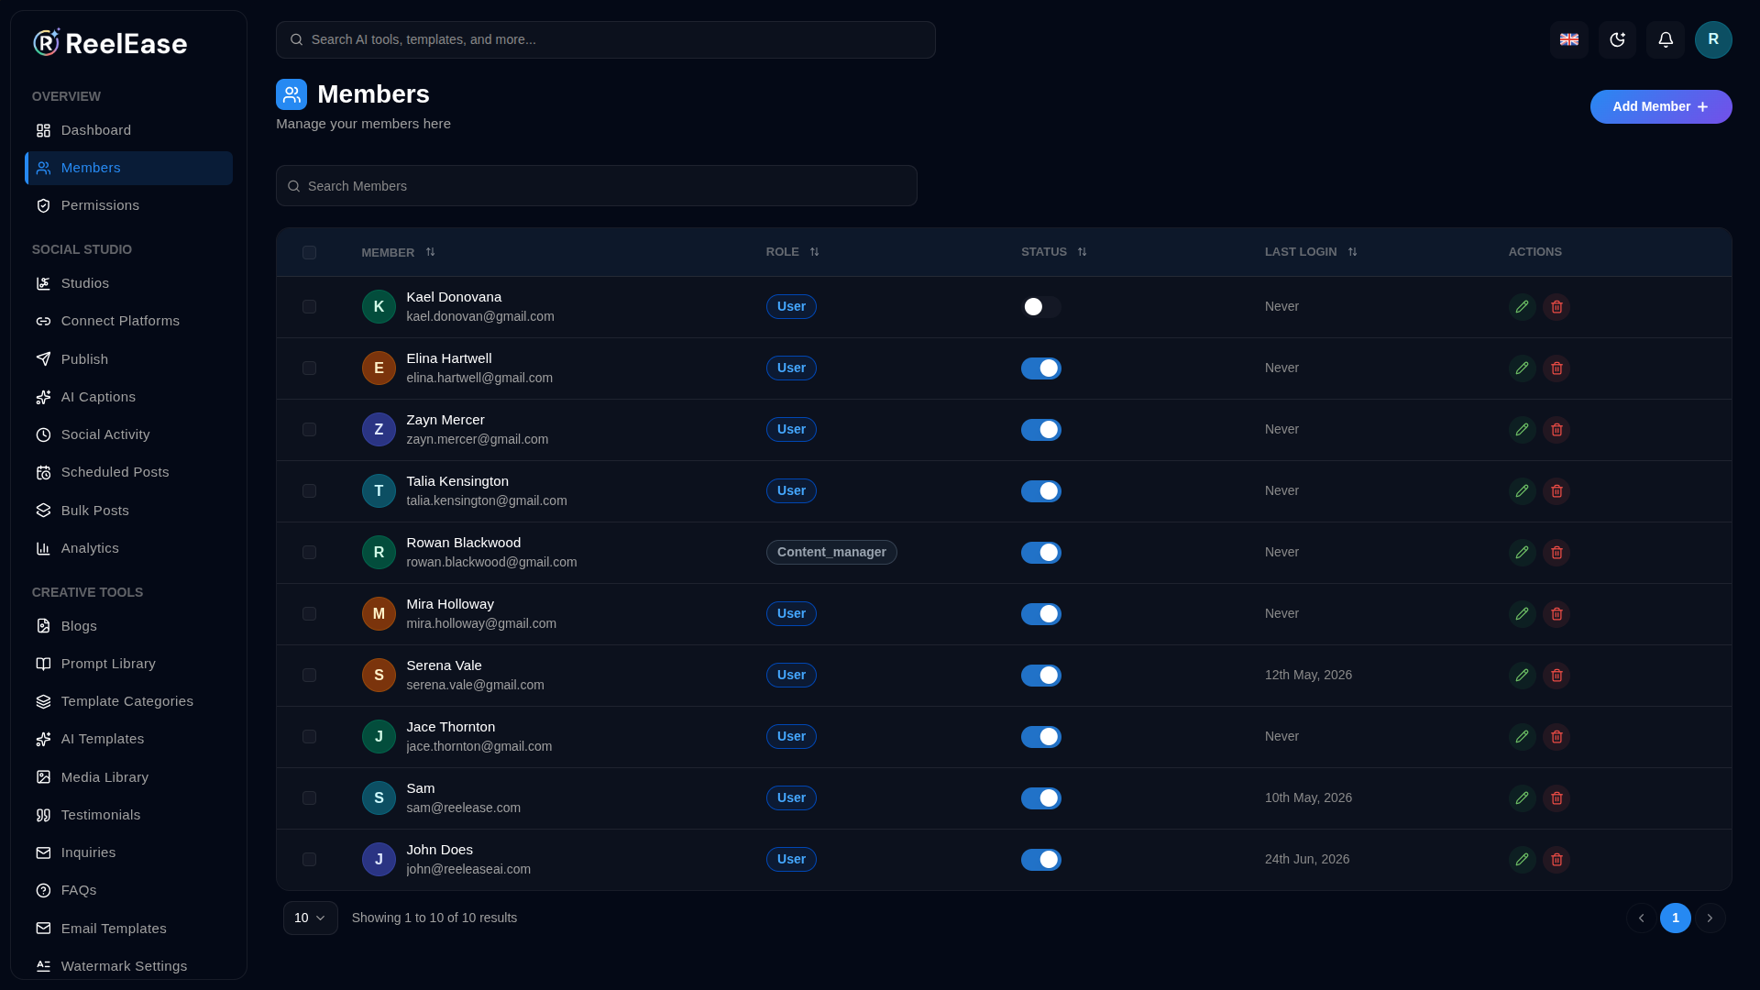Screen dimensions: 1760x990
Task: Open Permissions in the sidebar
Action: coord(128,205)
